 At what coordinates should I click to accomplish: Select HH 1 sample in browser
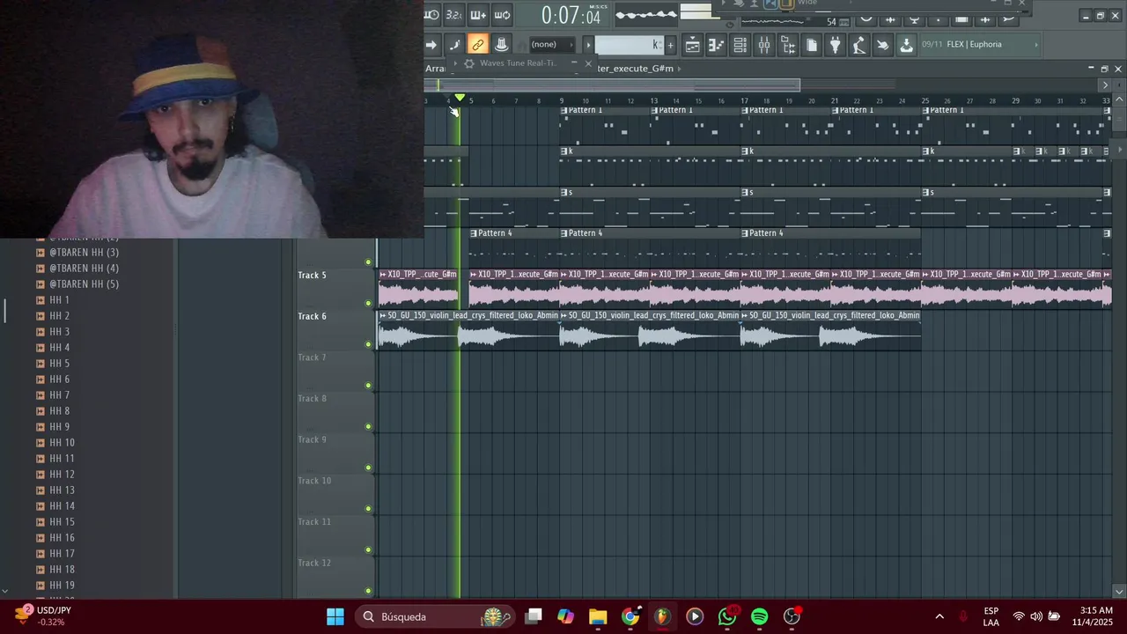coord(59,300)
